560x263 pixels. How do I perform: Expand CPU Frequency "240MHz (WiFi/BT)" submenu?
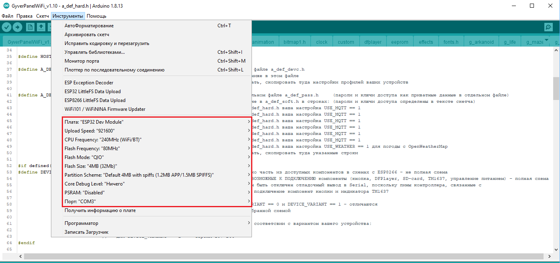[x=151, y=139]
